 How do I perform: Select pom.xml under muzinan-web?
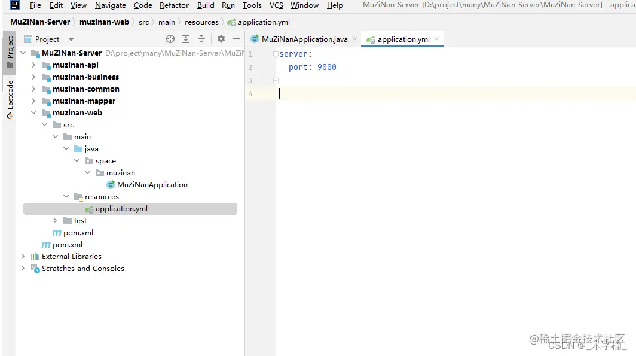[x=73, y=233]
